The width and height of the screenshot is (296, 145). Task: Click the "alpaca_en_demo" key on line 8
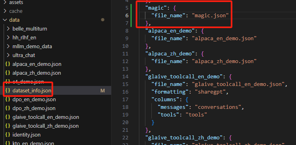coord(172,31)
